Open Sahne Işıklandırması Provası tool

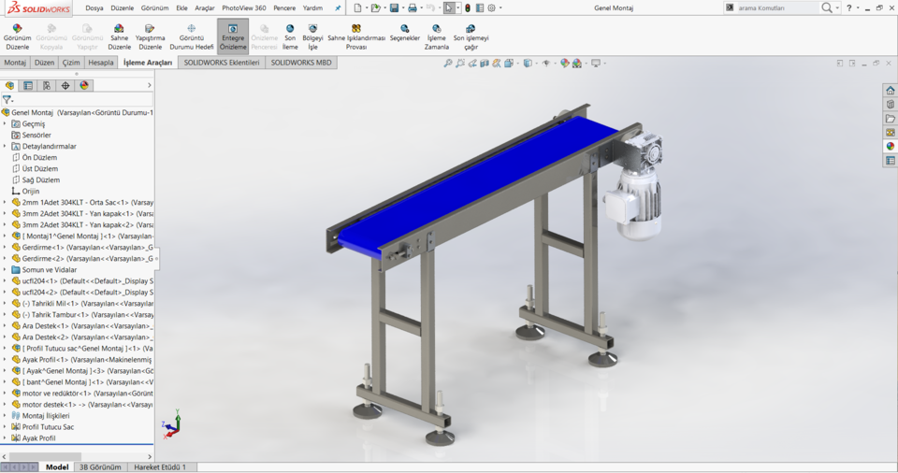(x=356, y=36)
